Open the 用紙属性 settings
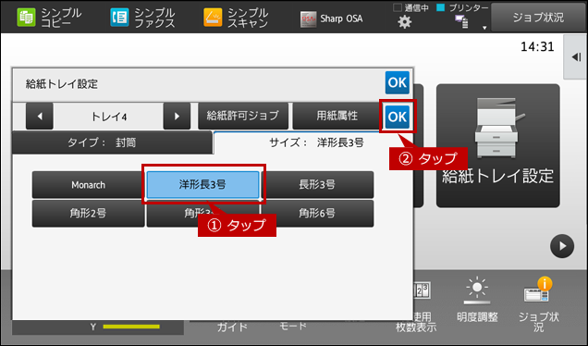The height and width of the screenshot is (346, 588). click(337, 116)
